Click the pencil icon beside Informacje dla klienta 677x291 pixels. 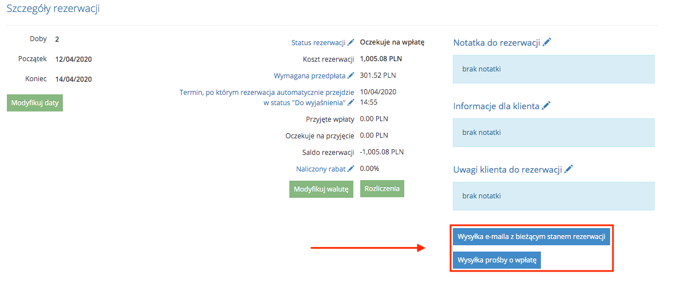547,106
